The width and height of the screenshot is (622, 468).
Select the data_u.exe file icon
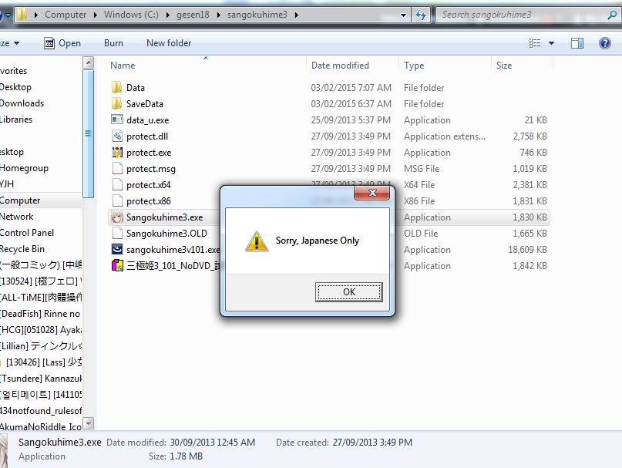(116, 120)
